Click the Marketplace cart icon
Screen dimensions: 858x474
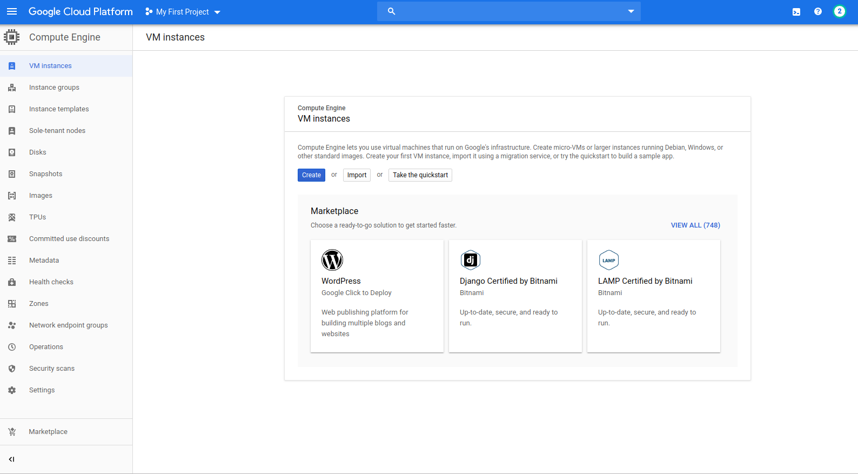point(12,432)
